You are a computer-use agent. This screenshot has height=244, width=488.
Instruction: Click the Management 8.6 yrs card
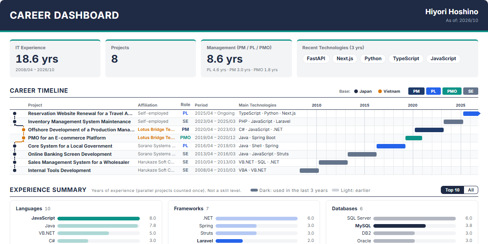(246, 58)
